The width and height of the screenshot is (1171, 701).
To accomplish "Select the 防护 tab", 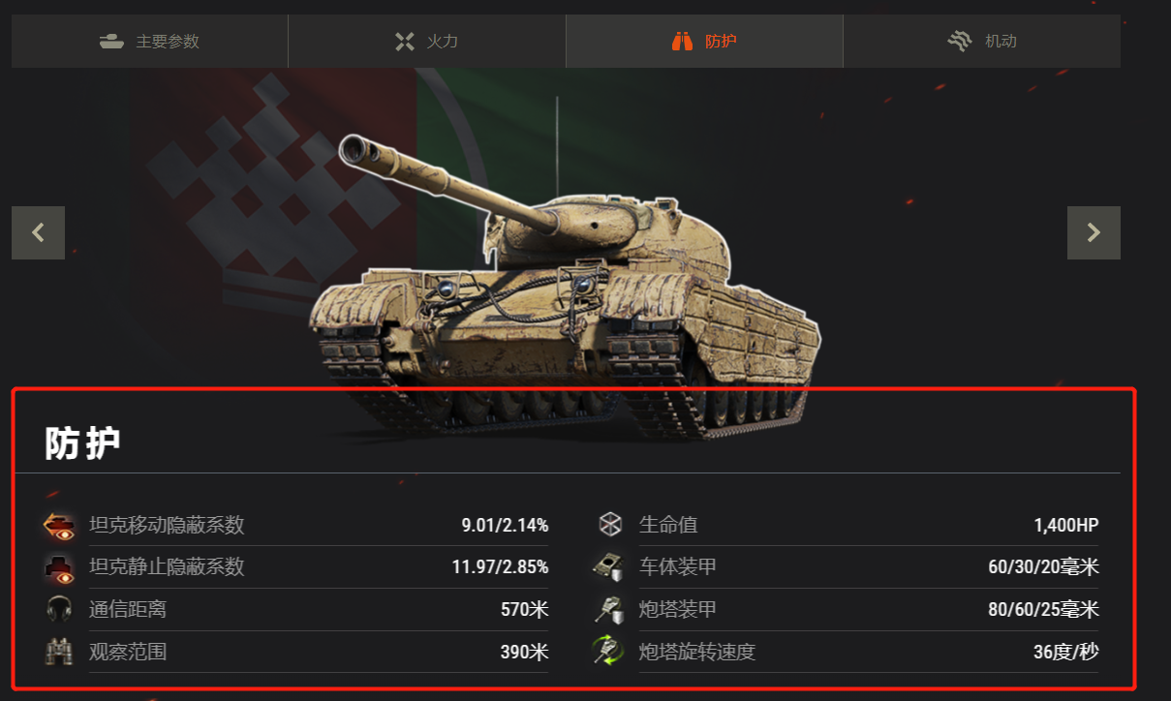I will click(x=704, y=41).
